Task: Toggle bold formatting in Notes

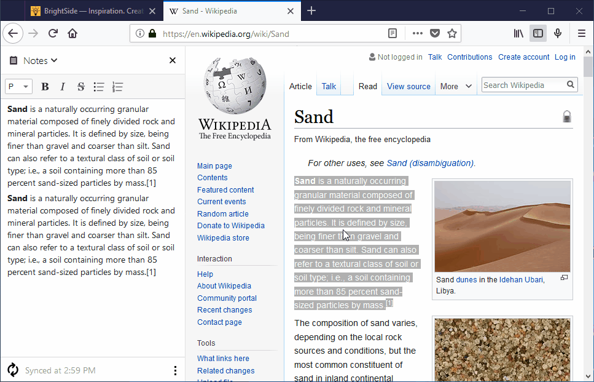Action: 45,87
